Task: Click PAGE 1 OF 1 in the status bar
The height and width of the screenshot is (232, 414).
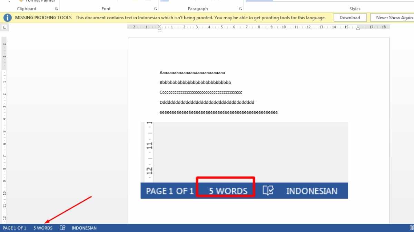Action: (x=14, y=228)
